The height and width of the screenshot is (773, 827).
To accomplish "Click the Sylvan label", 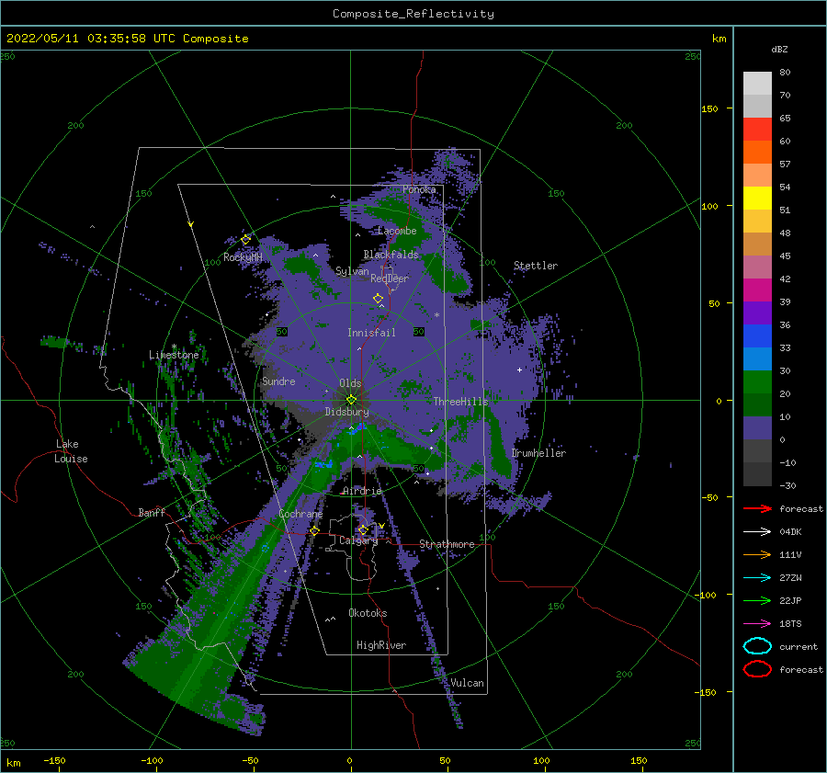I will [x=352, y=271].
